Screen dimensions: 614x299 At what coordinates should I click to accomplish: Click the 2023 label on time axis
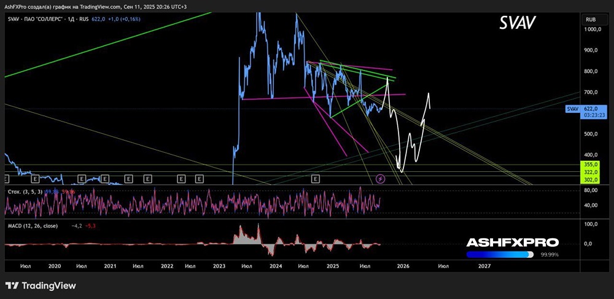219,266
